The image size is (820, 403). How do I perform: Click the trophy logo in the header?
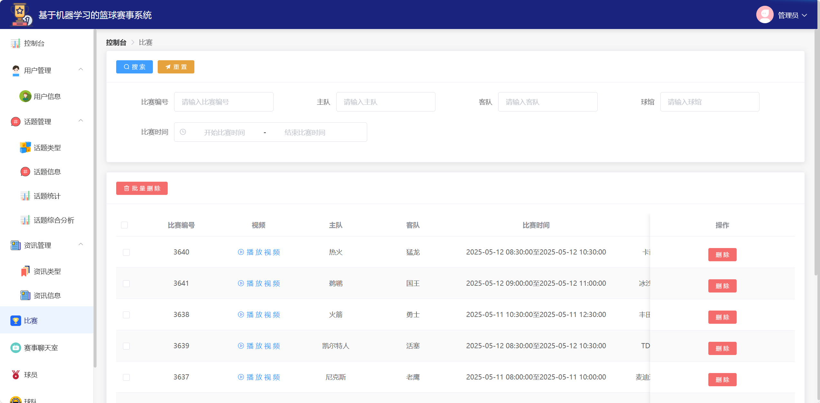pos(21,15)
